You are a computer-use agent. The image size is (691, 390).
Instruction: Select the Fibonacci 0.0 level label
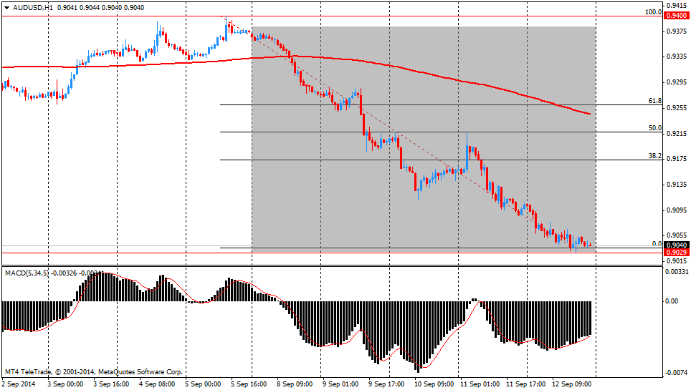click(657, 244)
